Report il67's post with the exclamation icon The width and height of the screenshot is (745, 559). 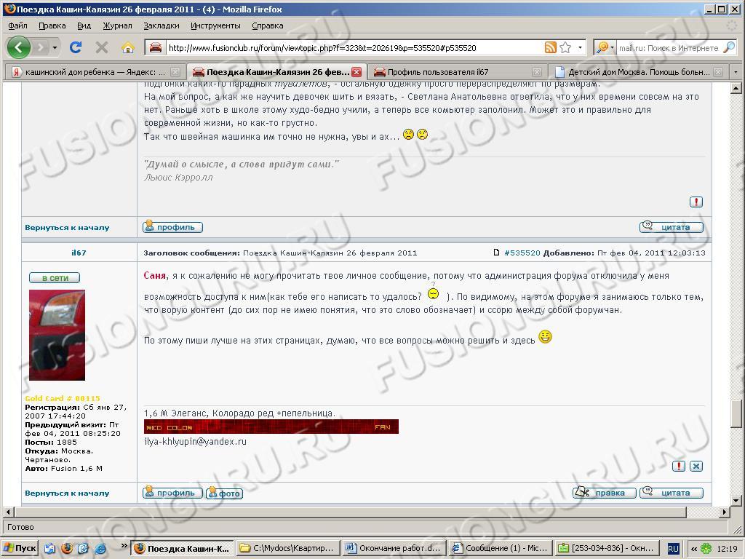(x=679, y=467)
